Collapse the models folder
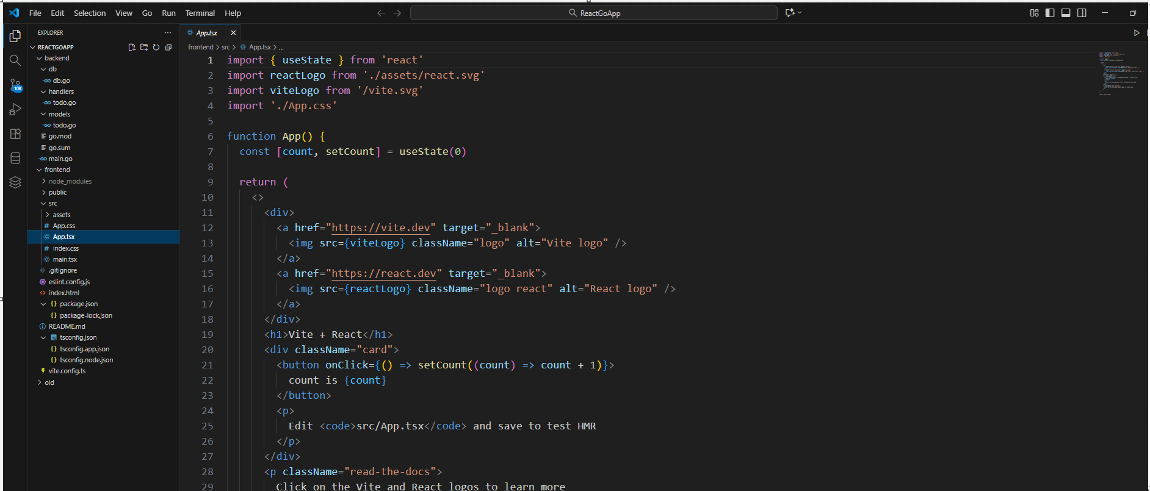The width and height of the screenshot is (1150, 491). 43,114
